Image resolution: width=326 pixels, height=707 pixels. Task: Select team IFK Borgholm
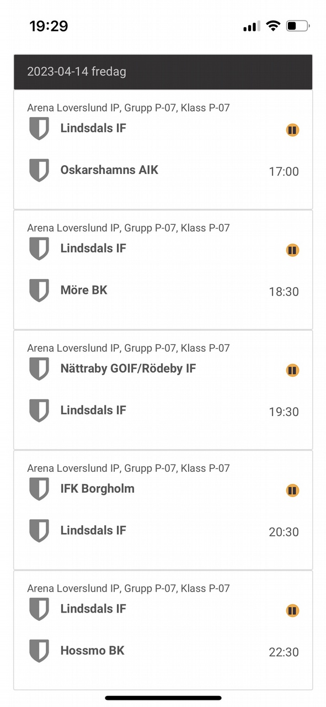[x=98, y=489]
